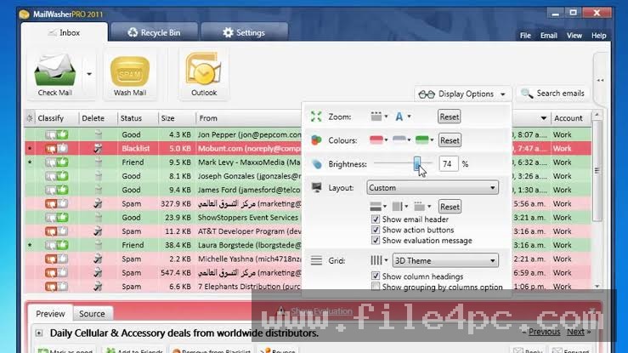Viewport: 628px width, 353px height.
Task: Click the Wash Mail spam icon
Action: click(x=130, y=71)
